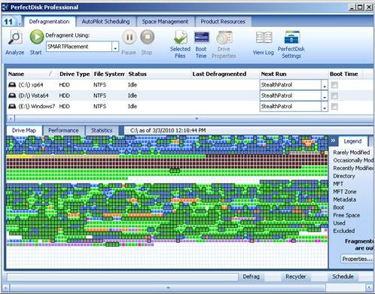Image resolution: width=375 pixels, height=294 pixels.
Task: Click the Free Space legend entry
Action: click(x=346, y=215)
